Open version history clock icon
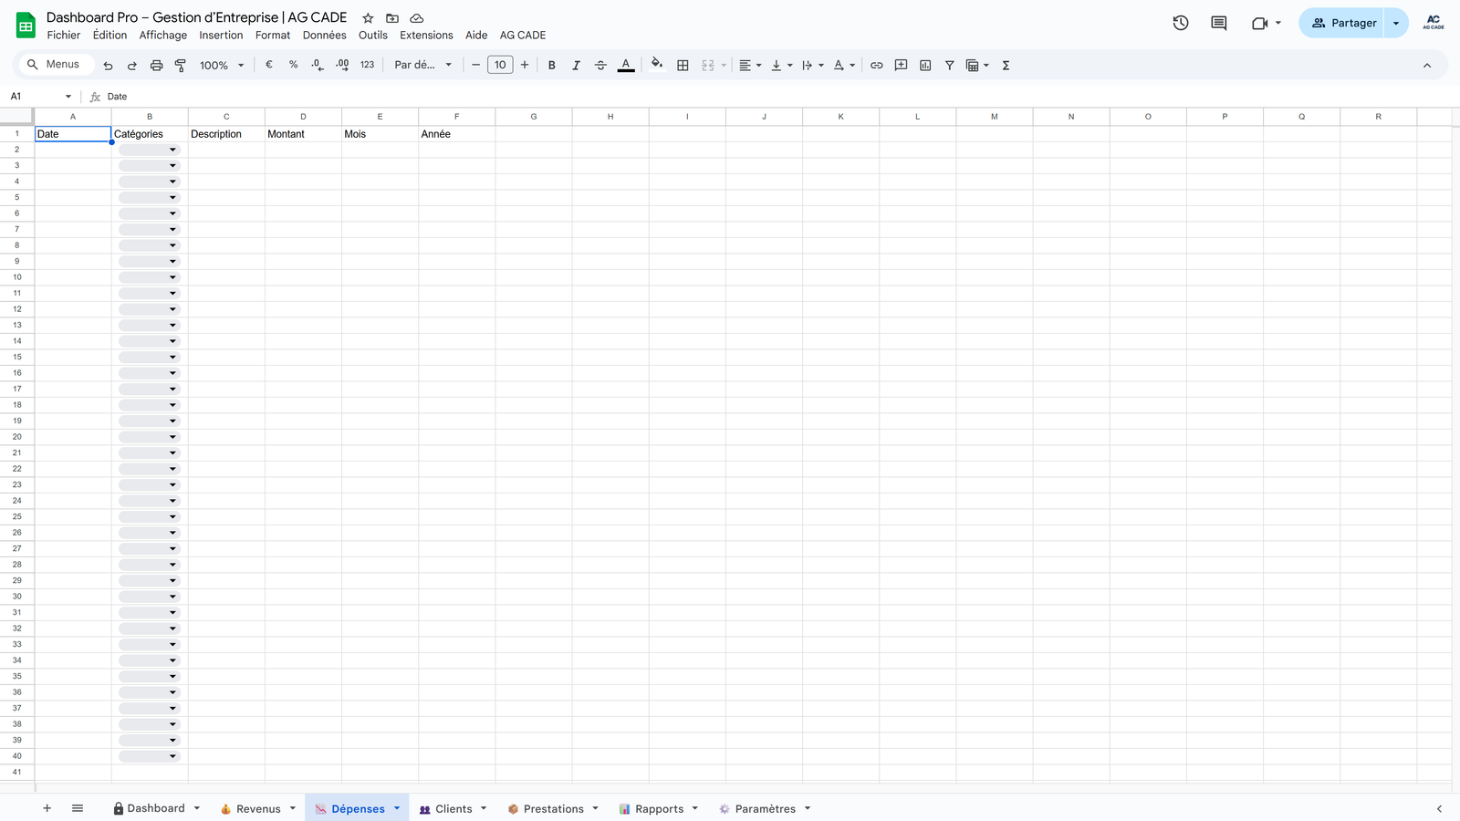The image size is (1460, 821). [x=1181, y=23]
